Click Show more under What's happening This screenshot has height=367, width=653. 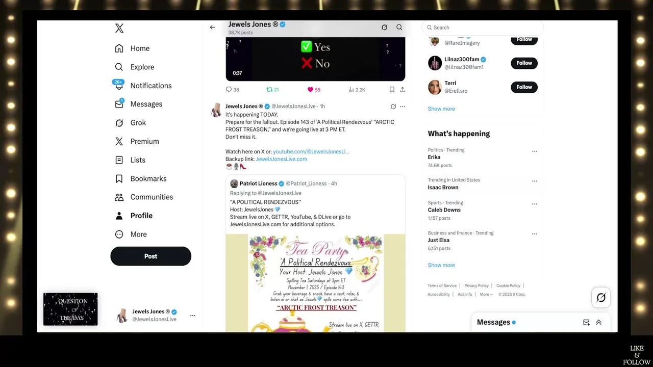[441, 265]
